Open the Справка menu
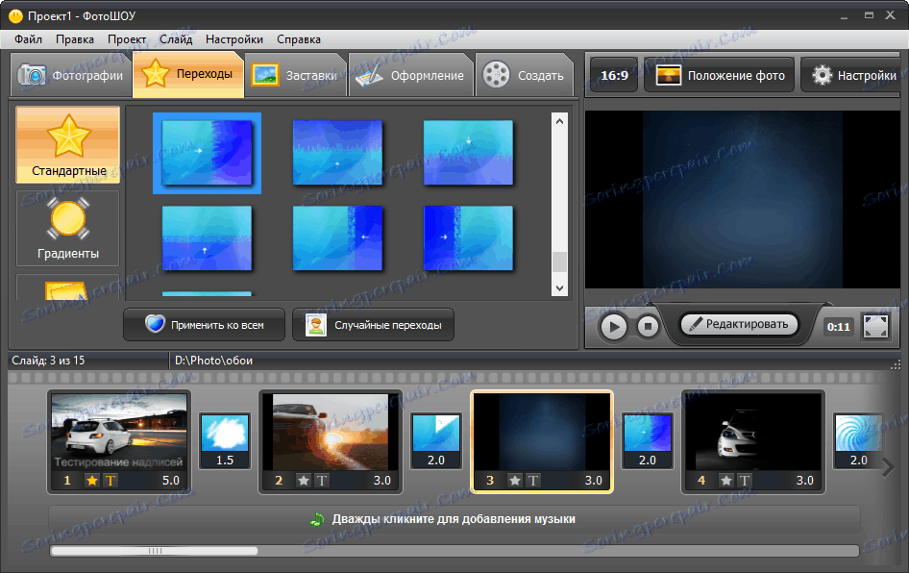The width and height of the screenshot is (909, 573). tap(299, 39)
